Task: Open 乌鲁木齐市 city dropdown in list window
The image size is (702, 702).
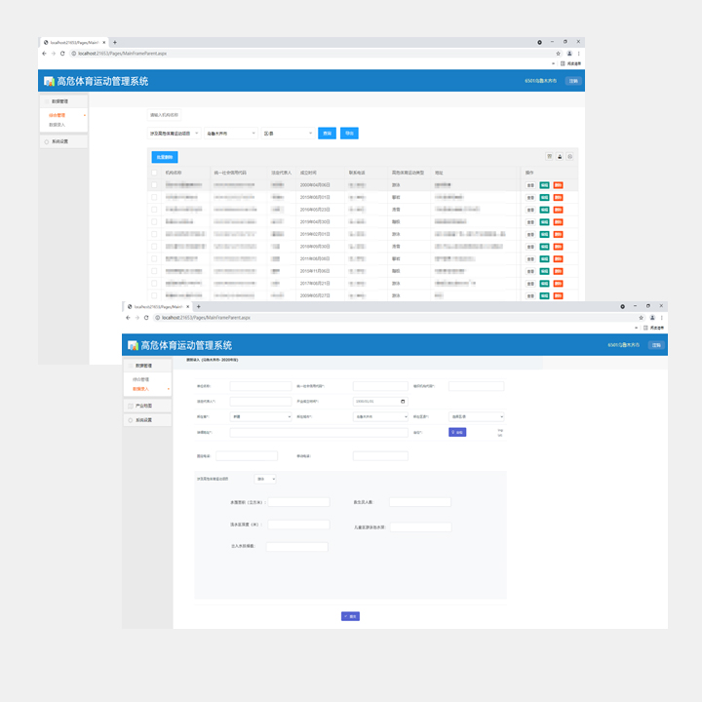Action: (x=231, y=134)
